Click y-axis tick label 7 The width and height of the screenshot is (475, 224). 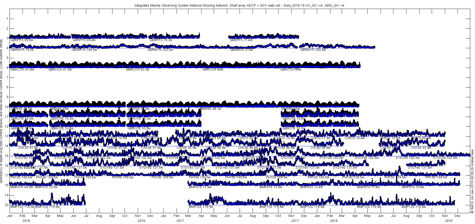click(x=7, y=77)
